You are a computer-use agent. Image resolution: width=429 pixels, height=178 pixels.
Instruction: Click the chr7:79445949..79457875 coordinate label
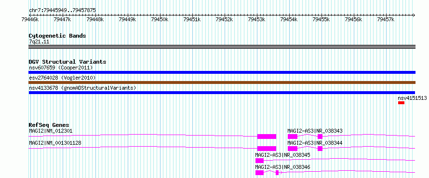click(62, 11)
